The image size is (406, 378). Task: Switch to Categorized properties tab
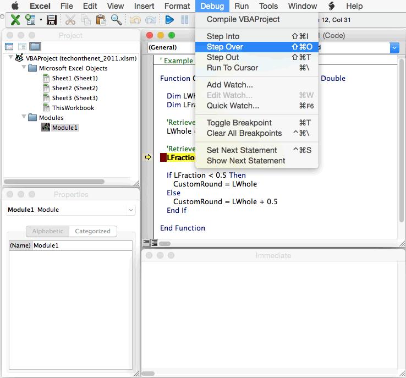(92, 231)
